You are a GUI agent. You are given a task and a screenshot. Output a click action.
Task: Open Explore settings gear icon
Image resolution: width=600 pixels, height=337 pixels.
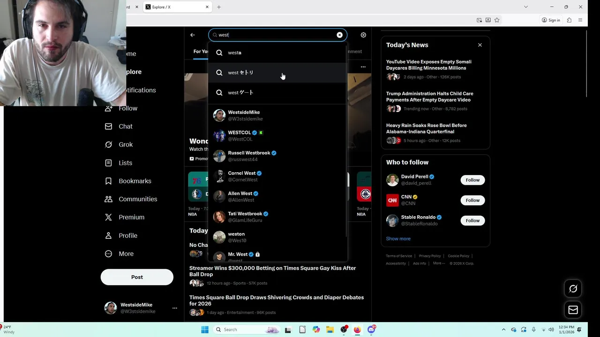click(363, 35)
